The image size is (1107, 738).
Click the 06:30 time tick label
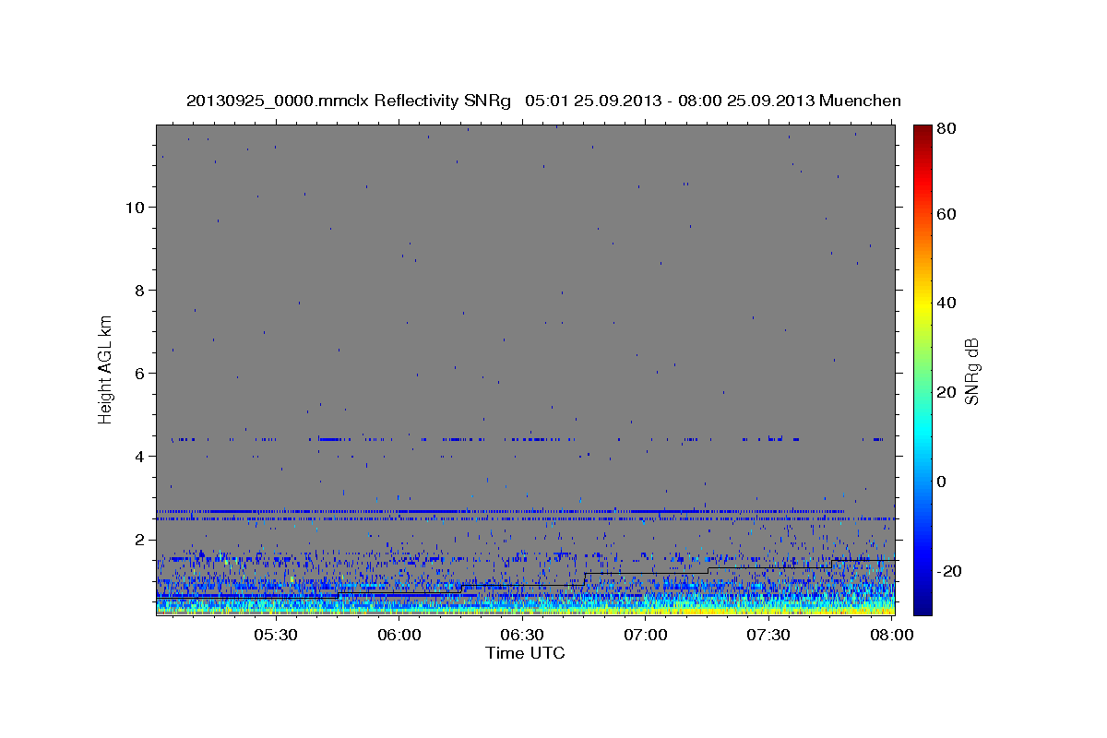521,636
